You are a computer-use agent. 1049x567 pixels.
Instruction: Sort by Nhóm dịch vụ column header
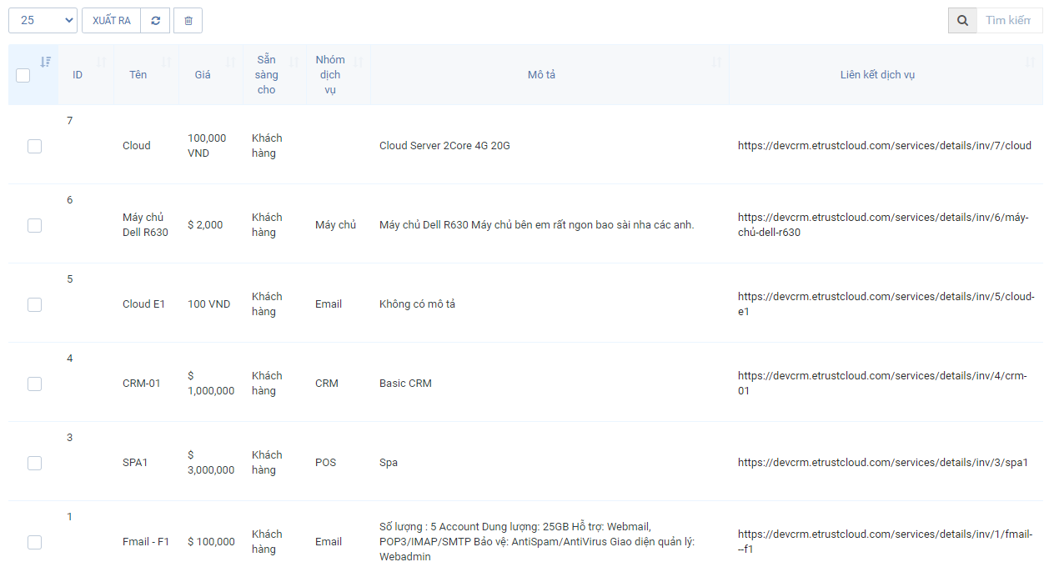pos(330,75)
